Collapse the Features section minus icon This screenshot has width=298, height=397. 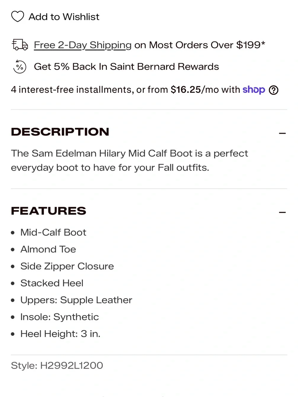(282, 212)
